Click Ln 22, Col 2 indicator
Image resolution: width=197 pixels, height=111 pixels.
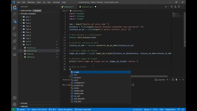[138, 109]
